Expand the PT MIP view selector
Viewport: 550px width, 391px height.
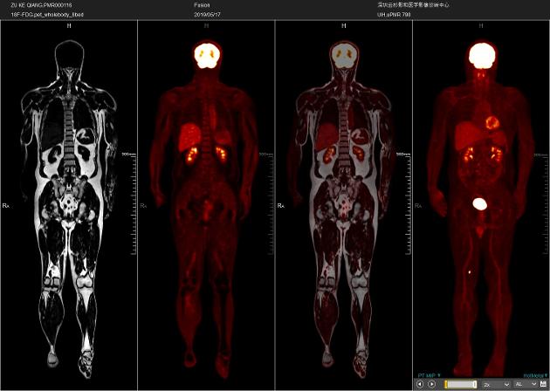point(429,374)
